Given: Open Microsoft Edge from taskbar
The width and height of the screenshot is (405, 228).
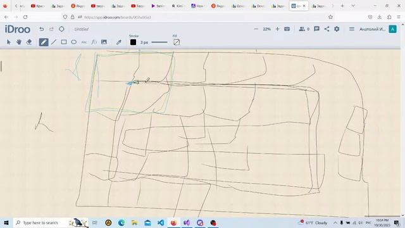Looking at the screenshot, I should pyautogui.click(x=121, y=222).
